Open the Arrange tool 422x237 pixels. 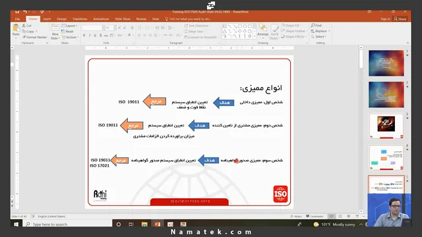coord(262,30)
